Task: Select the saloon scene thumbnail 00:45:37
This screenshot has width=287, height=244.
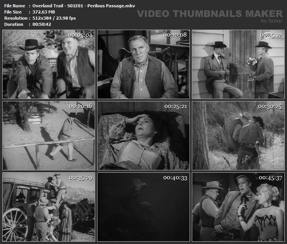Action: point(238,207)
